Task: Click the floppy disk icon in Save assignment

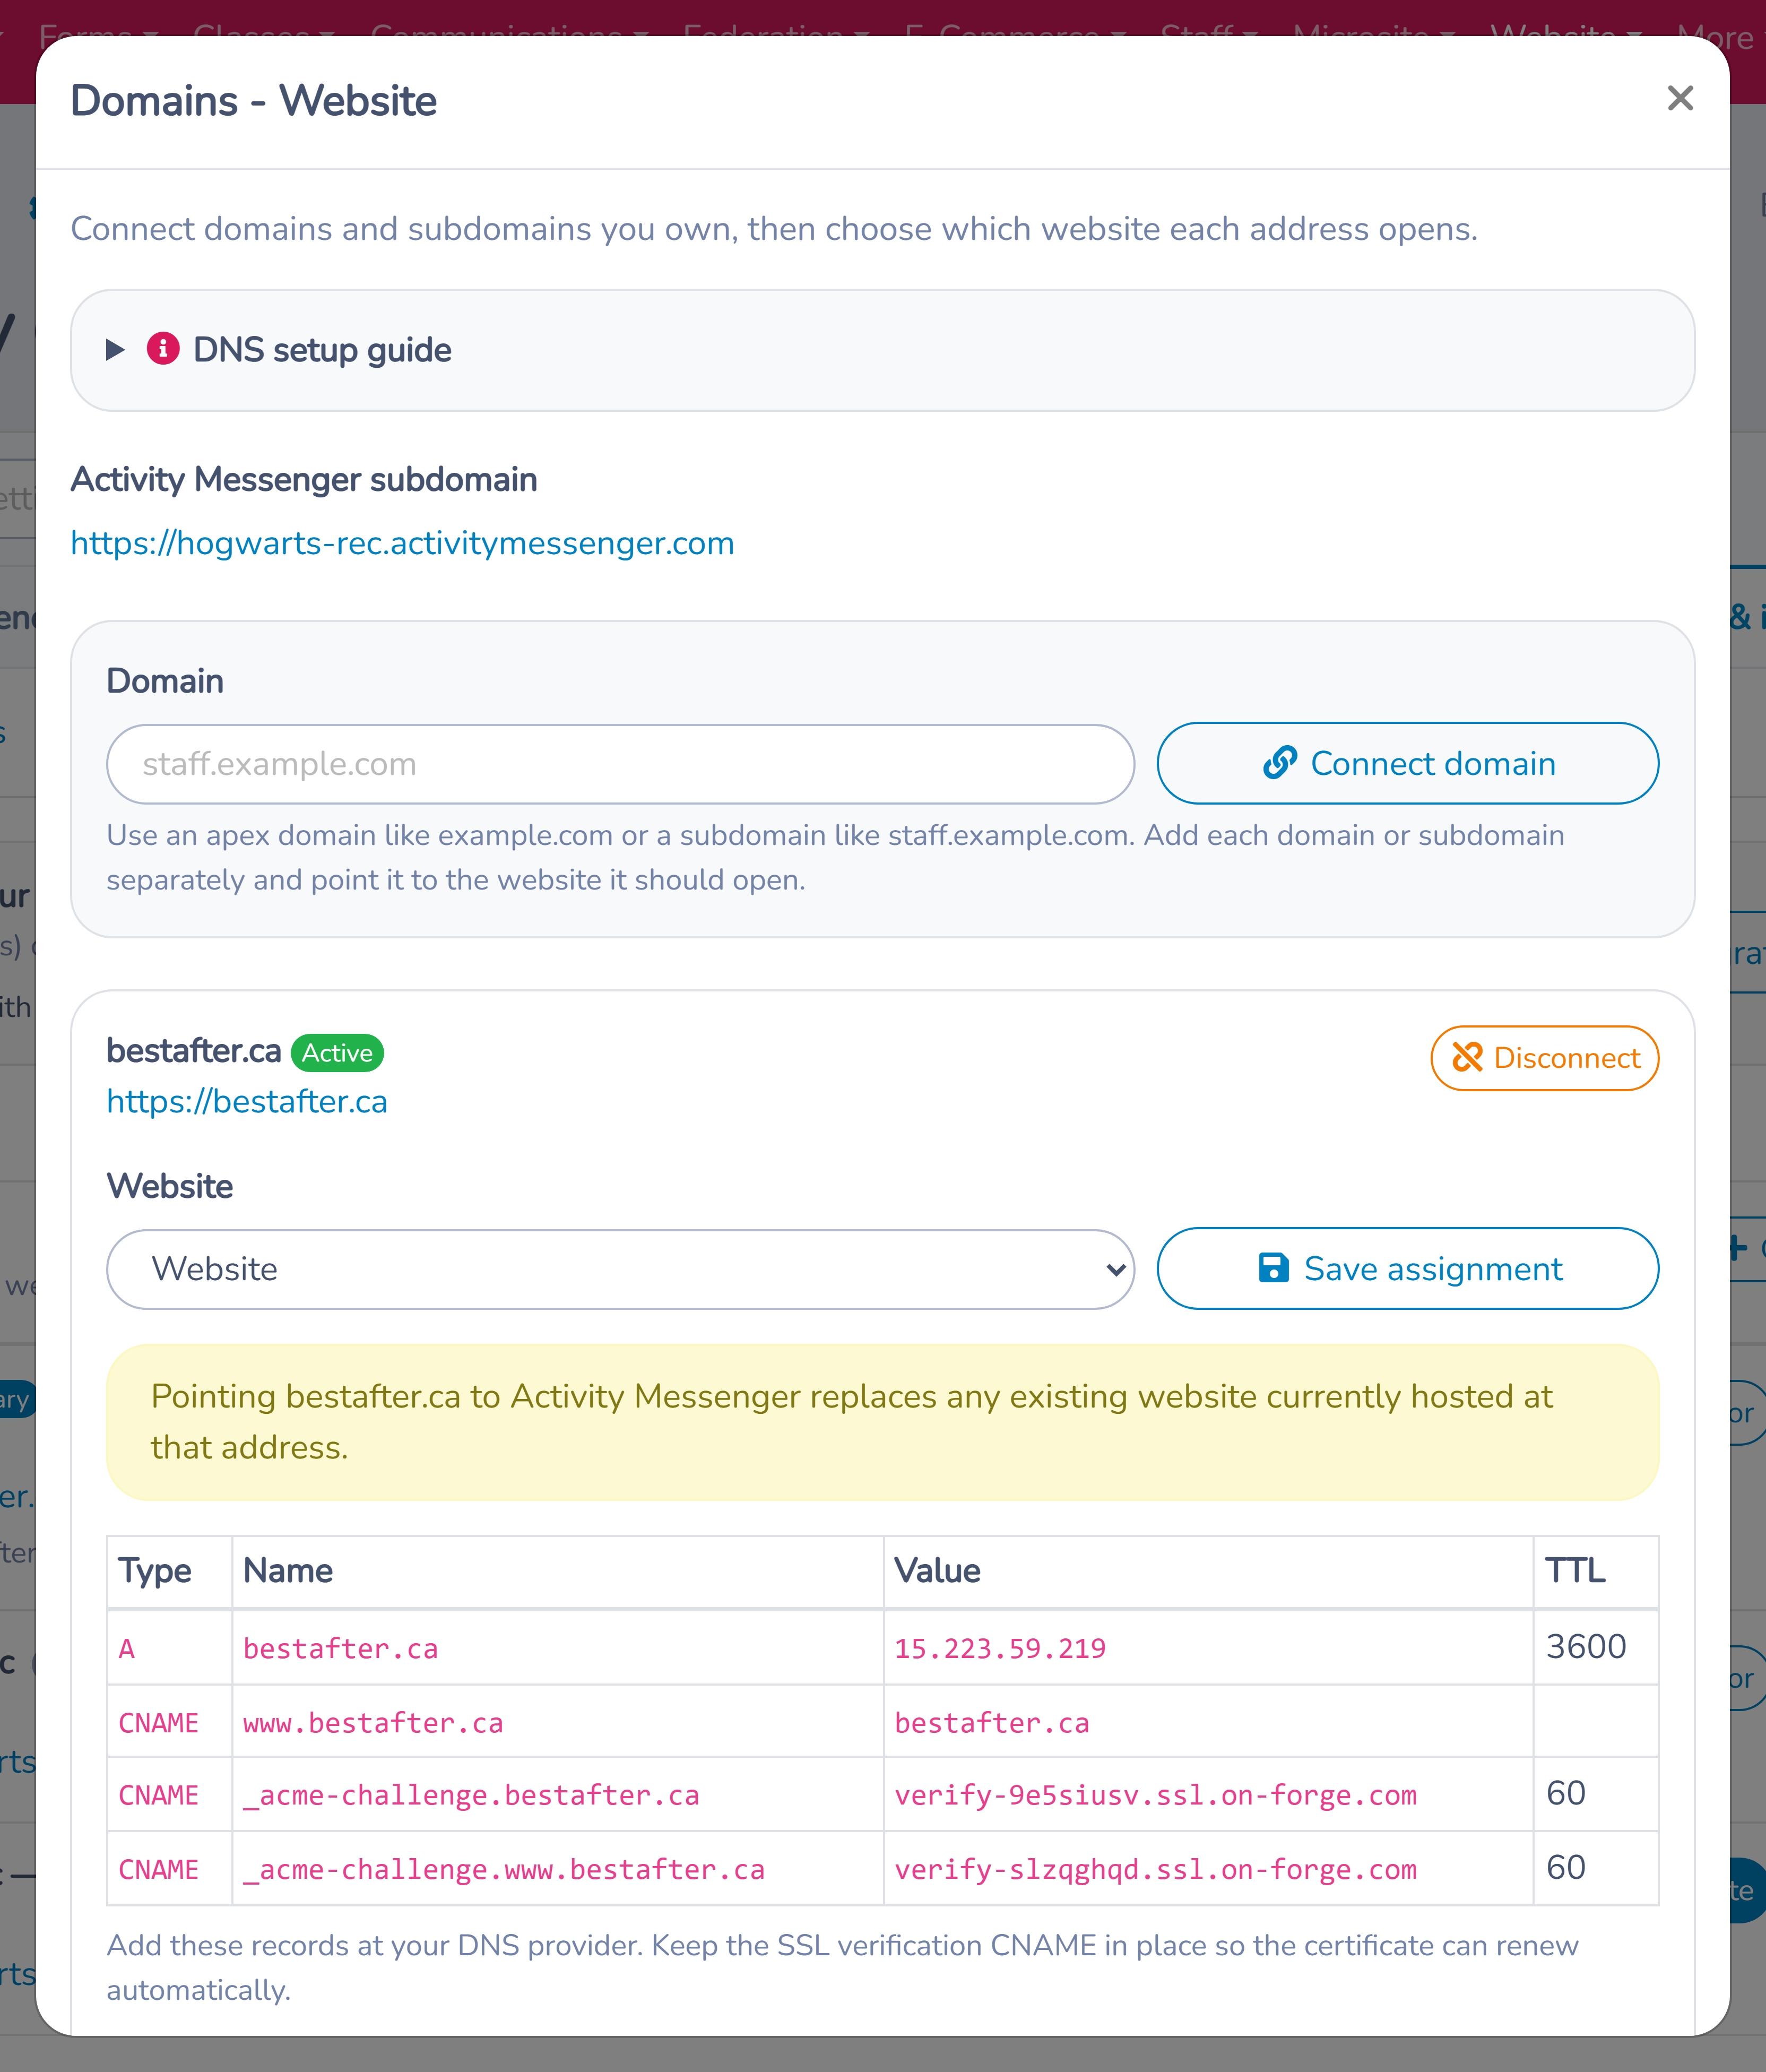Action: (1273, 1268)
